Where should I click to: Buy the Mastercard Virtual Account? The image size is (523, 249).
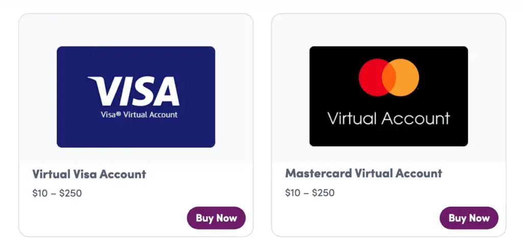coord(469,218)
